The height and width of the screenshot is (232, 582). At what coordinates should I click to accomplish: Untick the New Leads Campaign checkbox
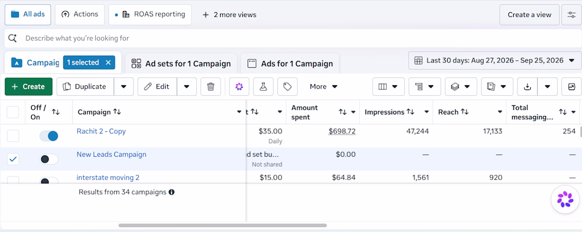pos(13,159)
